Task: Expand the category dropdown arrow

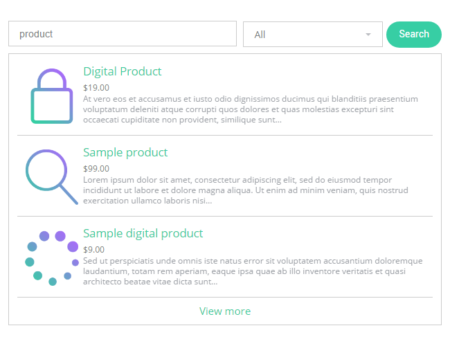Action: coord(368,35)
